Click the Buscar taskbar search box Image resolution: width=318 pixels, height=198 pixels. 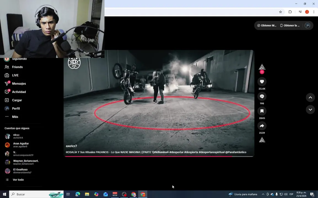[36, 194]
